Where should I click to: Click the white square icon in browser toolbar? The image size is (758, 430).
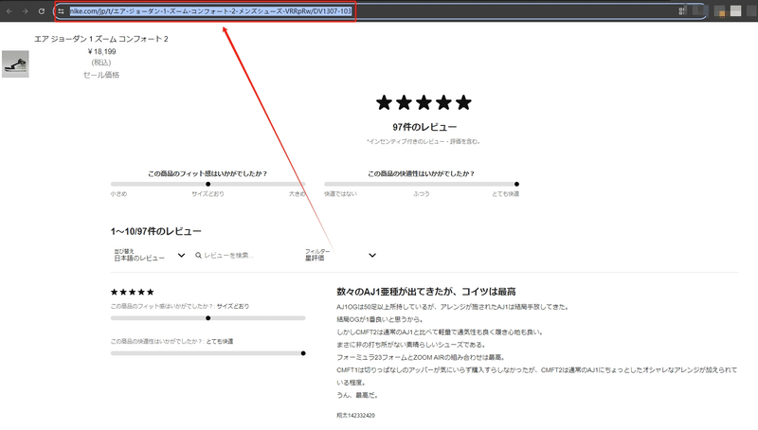736,10
